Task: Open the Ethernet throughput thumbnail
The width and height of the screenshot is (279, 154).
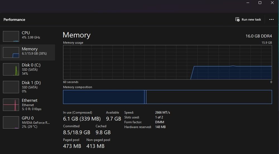Action: [x=11, y=105]
